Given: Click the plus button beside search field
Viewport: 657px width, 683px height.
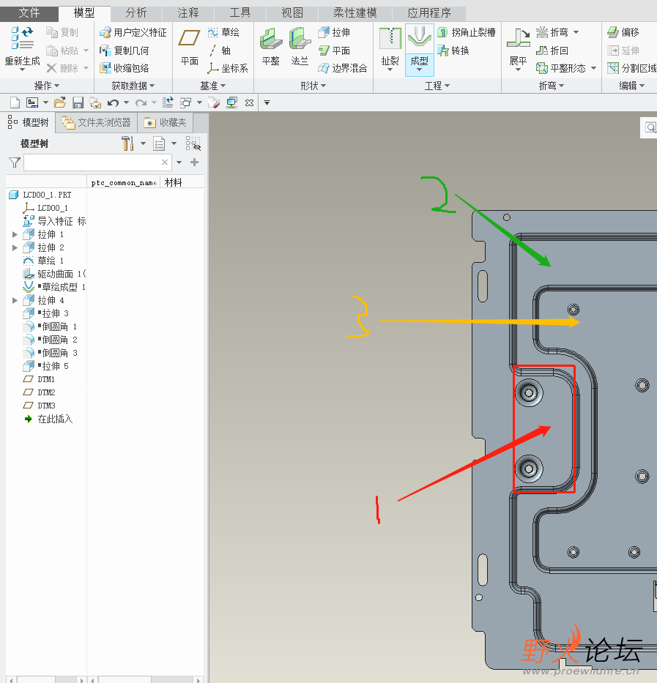Looking at the screenshot, I should click(x=194, y=163).
